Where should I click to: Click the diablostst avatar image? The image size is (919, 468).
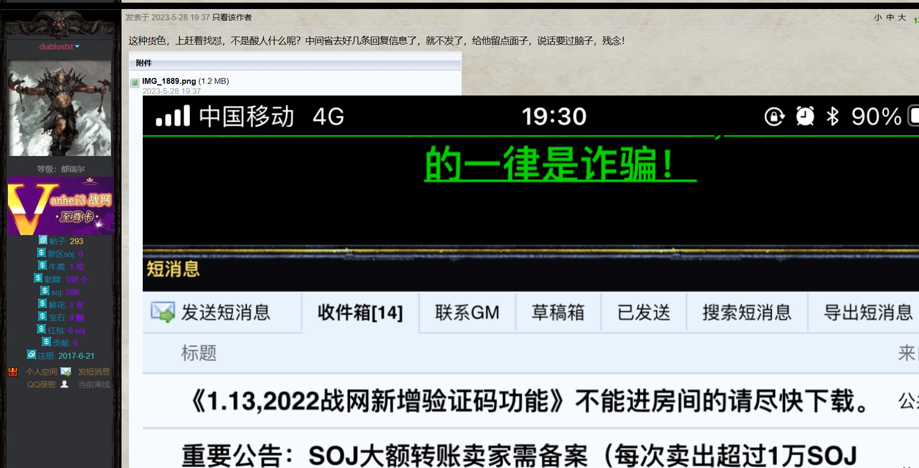pyautogui.click(x=60, y=108)
